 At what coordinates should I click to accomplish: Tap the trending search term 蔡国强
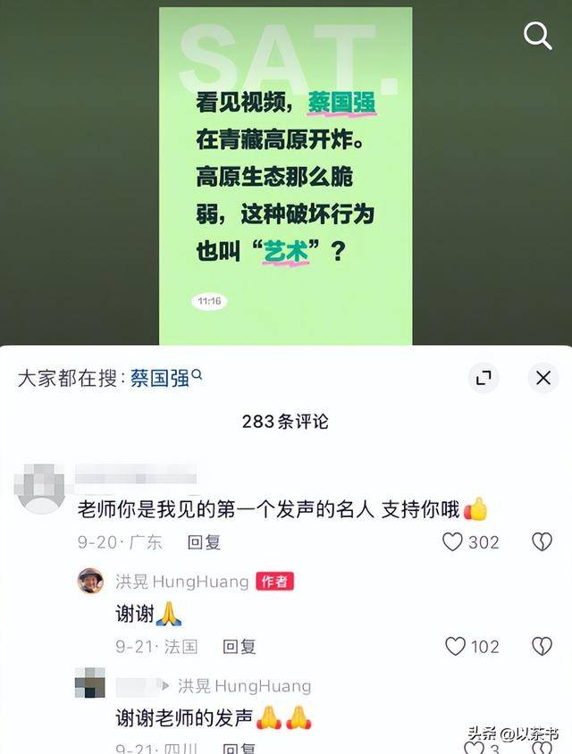click(160, 379)
